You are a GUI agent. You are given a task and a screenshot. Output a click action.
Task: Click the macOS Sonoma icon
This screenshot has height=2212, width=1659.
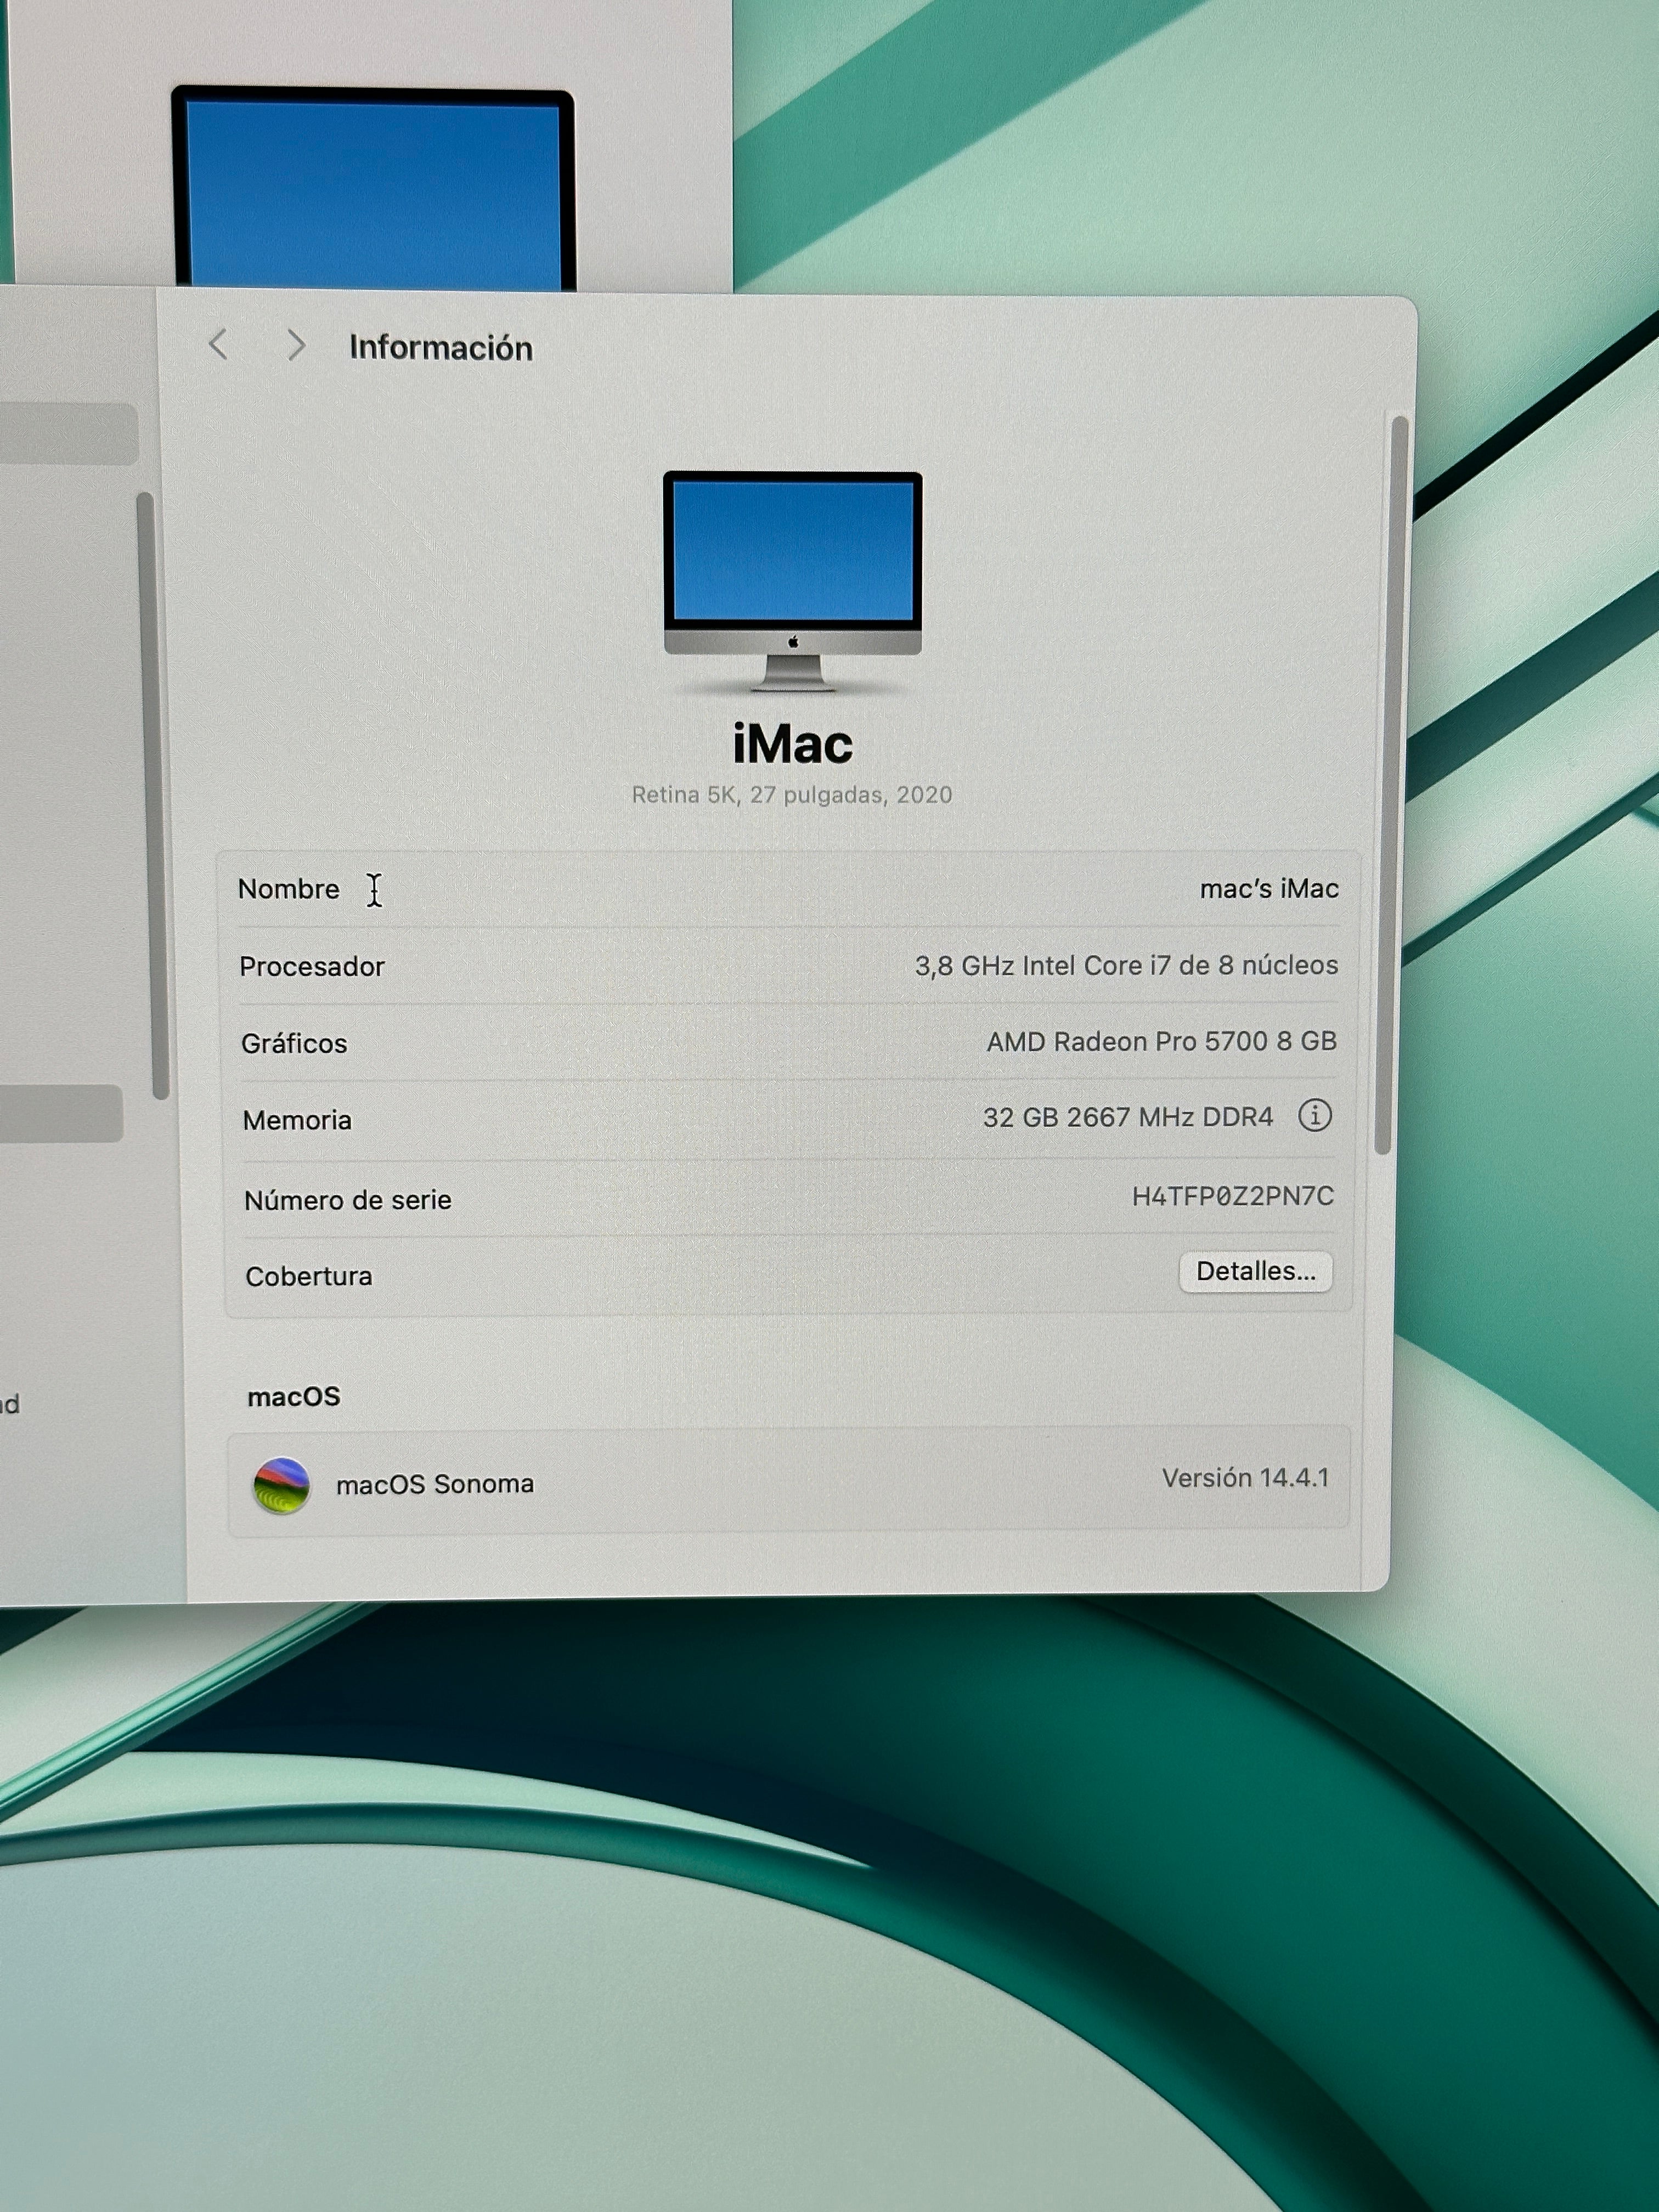281,1485
